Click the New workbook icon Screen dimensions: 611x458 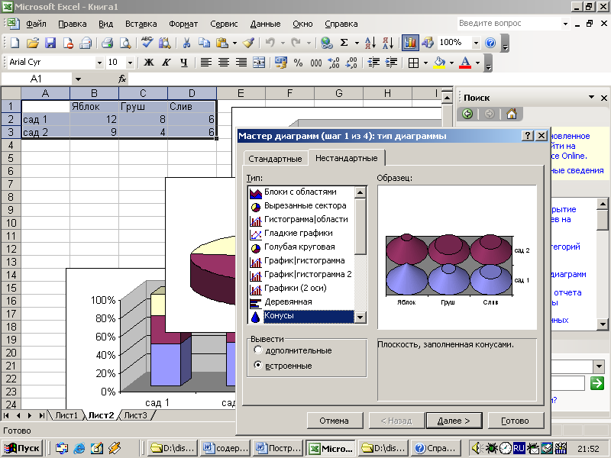click(15, 43)
